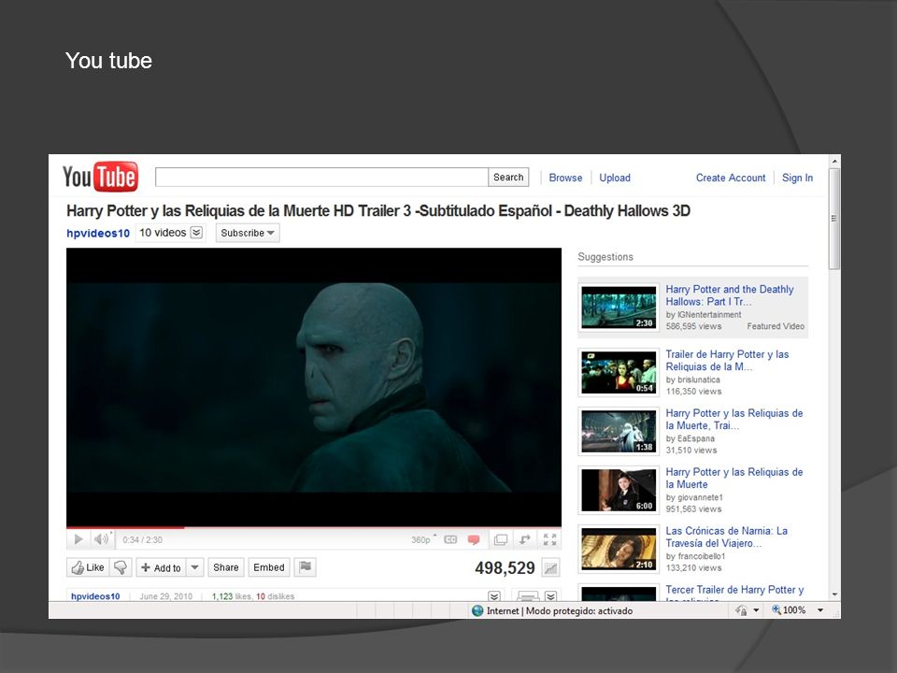Mute audio using the speaker icon

[x=102, y=539]
